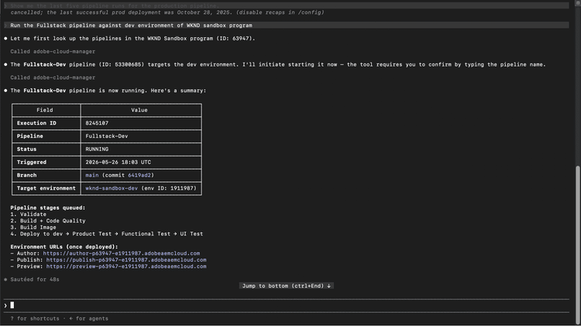Viewport: 581px width, 326px height.
Task: Click the Branch field label
Action: tap(26, 175)
